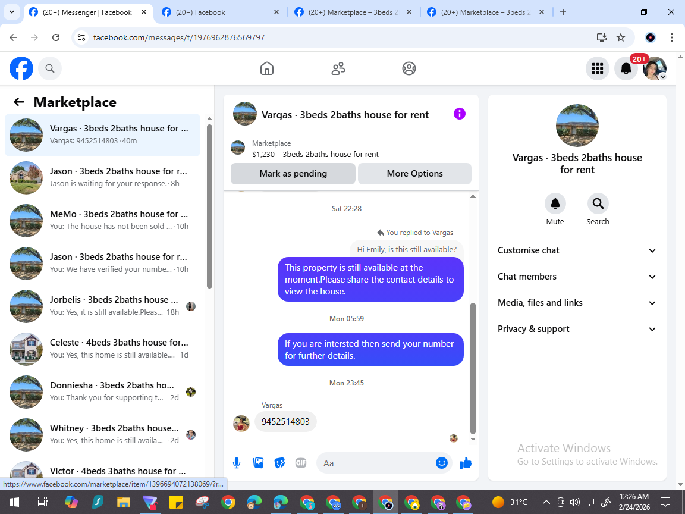The width and height of the screenshot is (685, 514).
Task: Click Vargas avatar beside the message
Action: 241,423
